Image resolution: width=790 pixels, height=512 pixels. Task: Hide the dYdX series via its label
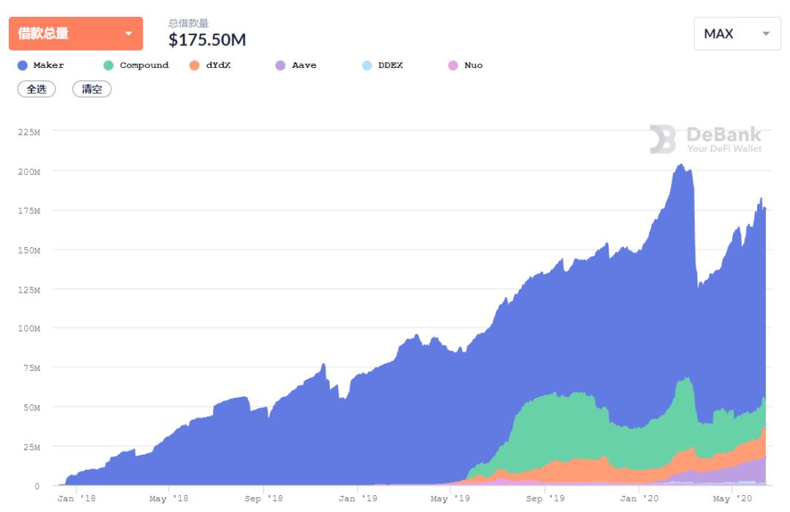coord(218,65)
